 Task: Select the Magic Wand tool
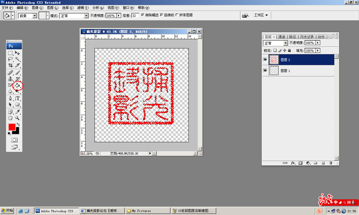(x=18, y=59)
